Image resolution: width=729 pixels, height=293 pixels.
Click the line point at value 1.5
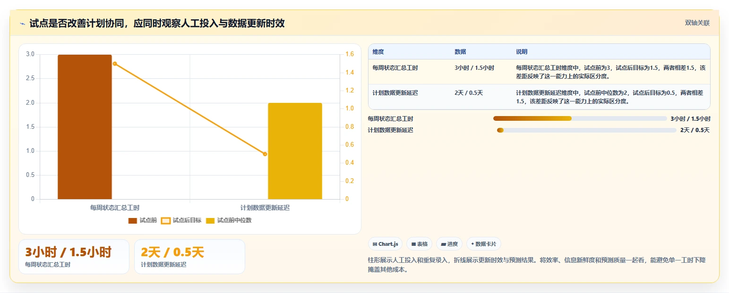coord(115,64)
